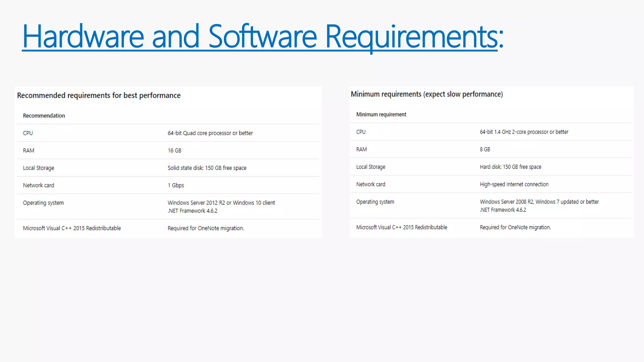
Task: Select '.NET Framework 4.6.2' in recommended table
Action: click(x=192, y=211)
